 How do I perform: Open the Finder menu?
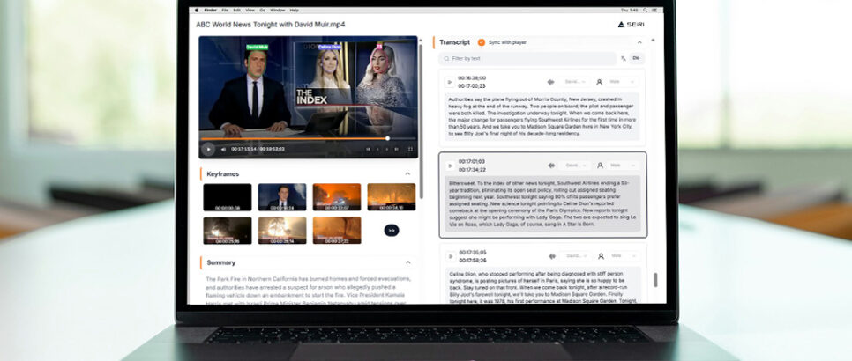210,10
